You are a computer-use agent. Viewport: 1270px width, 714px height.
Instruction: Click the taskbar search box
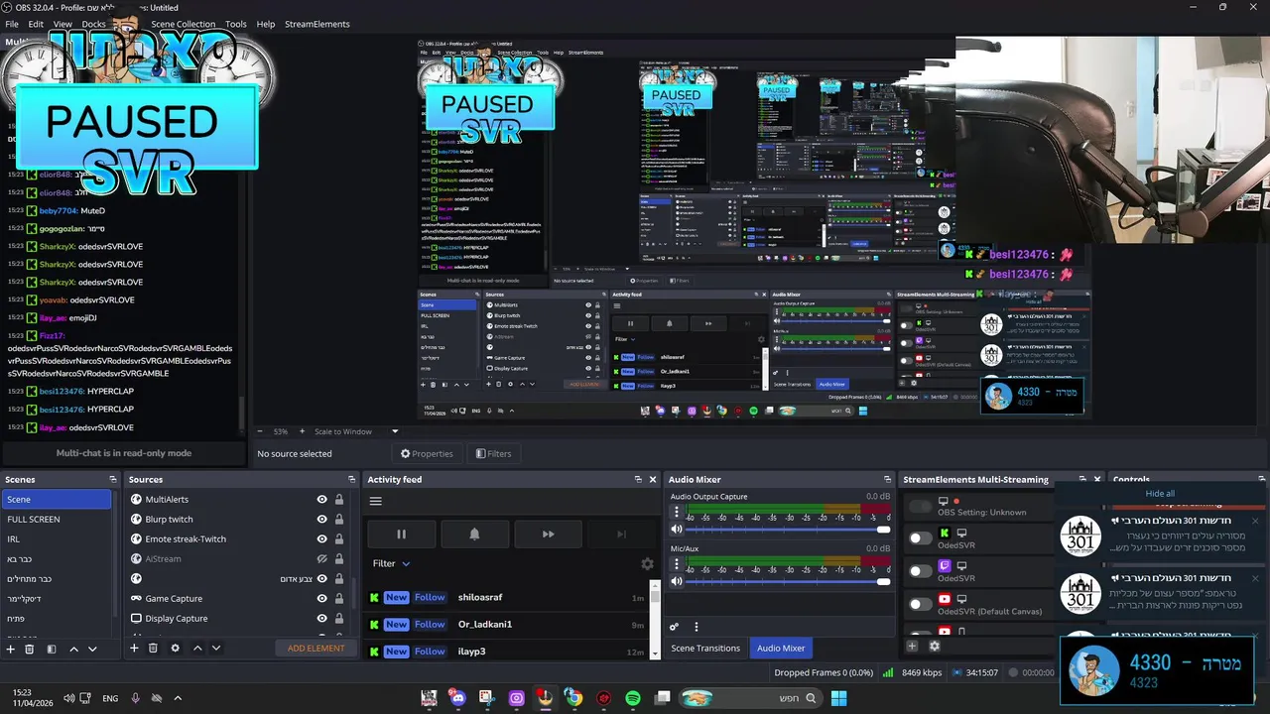tap(750, 698)
